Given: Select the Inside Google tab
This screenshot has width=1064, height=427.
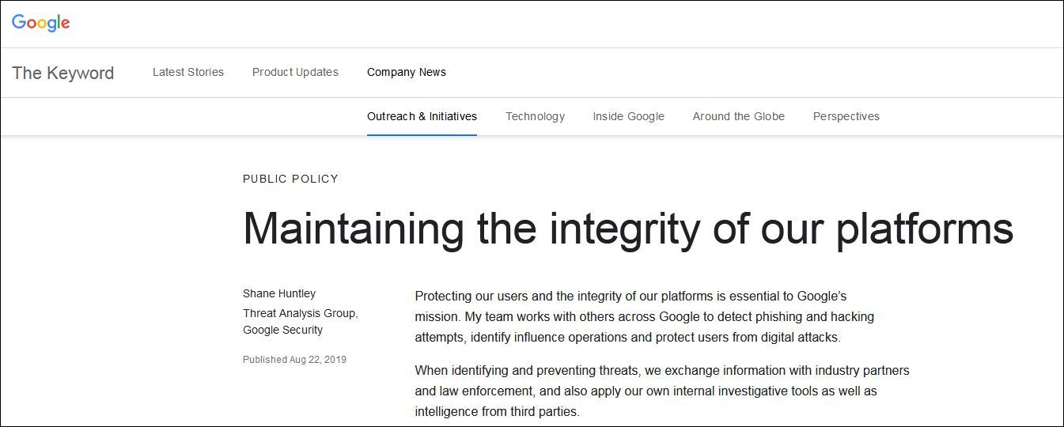Looking at the screenshot, I should point(628,116).
